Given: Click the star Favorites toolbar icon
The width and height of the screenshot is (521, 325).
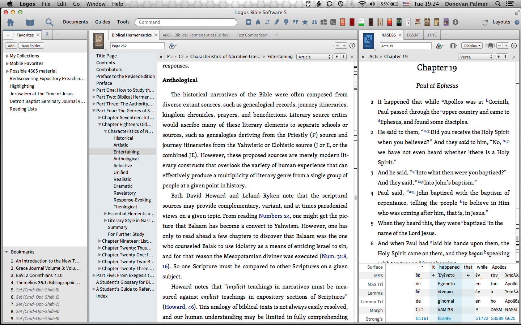Looking at the screenshot, I should pos(305,22).
